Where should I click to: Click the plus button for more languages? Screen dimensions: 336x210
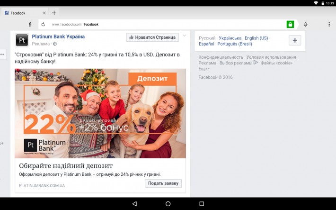(295, 40)
